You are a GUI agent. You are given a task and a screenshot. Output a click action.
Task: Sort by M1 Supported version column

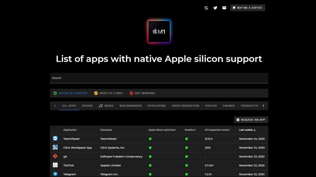pos(217,130)
